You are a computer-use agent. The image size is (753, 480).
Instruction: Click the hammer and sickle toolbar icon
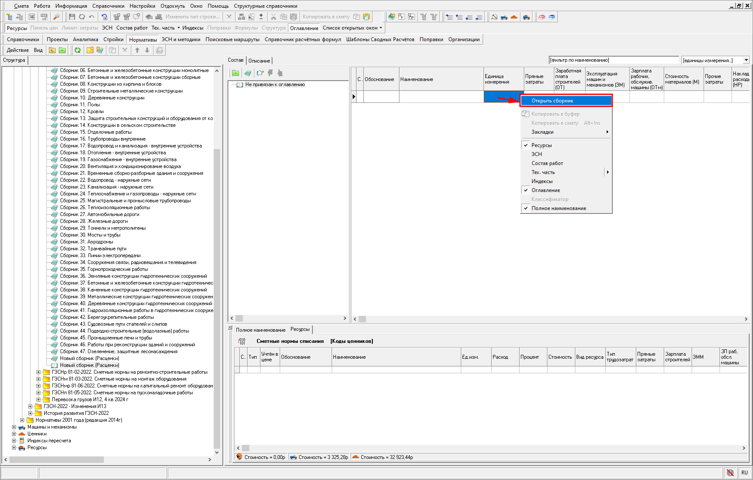[494, 17]
